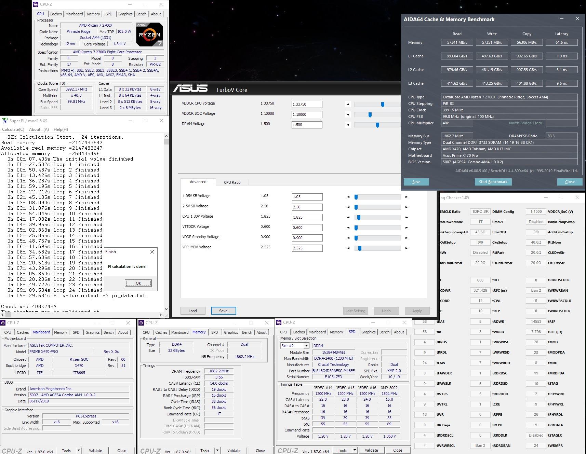Screen dimensions: 586x454
Task: Switch to CPU Ratio tab in TurboV Core
Action: coord(232,182)
